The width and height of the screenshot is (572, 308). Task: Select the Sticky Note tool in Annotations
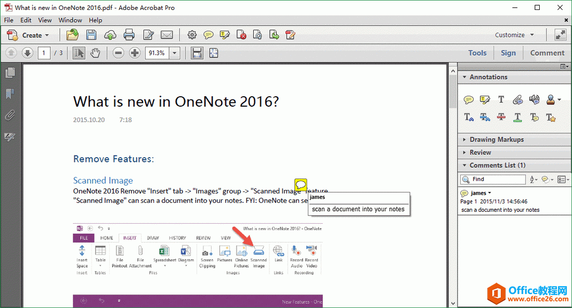[469, 99]
